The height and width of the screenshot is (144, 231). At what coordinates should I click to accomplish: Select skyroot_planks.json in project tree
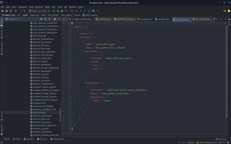(42, 64)
